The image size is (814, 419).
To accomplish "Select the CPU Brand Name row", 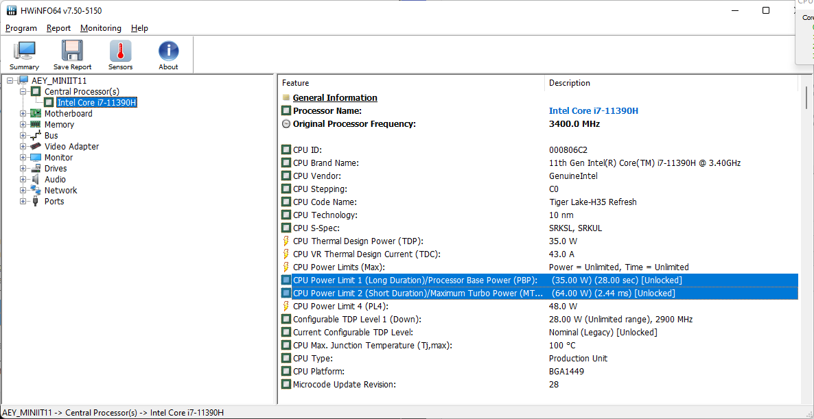I will tap(539, 163).
